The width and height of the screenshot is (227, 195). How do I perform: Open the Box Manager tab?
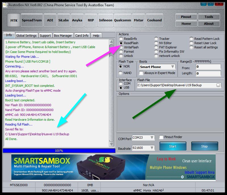click(x=63, y=36)
